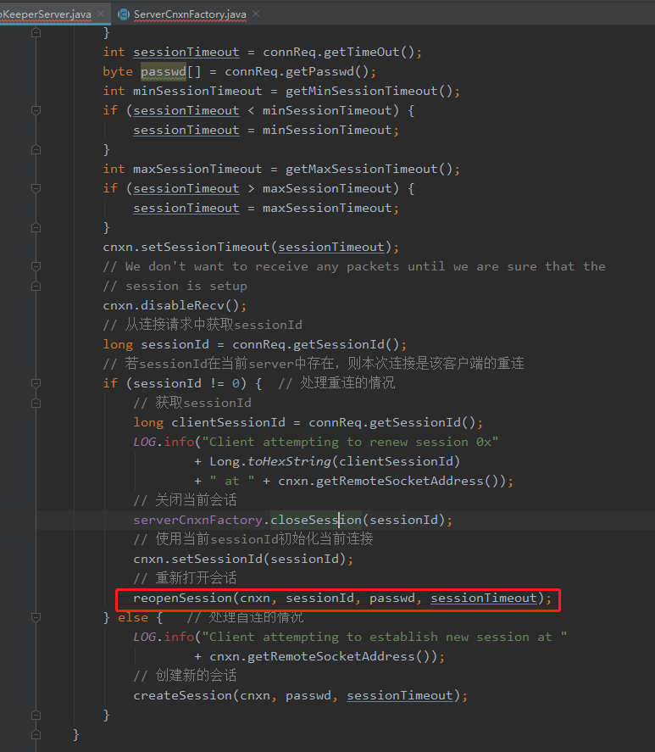
Task: Click "long clientSessionId" declaration
Action: click(x=209, y=422)
